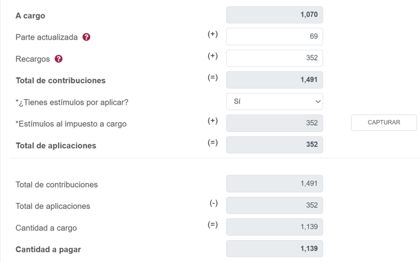Viewport: 420px width, 262px height.
Task: Open the ¿Tienes estímulos por aplicar? dropdown
Action: (274, 102)
